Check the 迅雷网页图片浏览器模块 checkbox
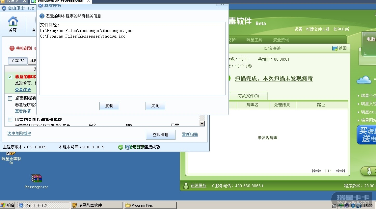The width and height of the screenshot is (376, 209). click(x=10, y=120)
